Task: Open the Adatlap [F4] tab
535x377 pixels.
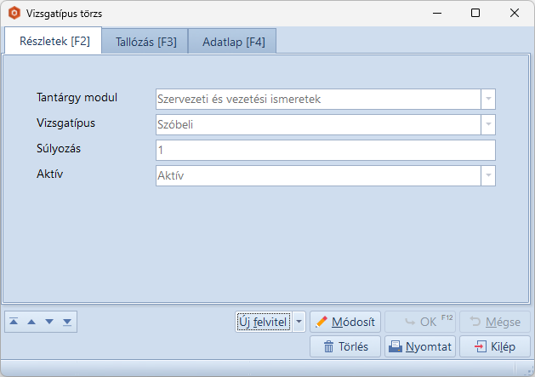Action: coord(233,42)
